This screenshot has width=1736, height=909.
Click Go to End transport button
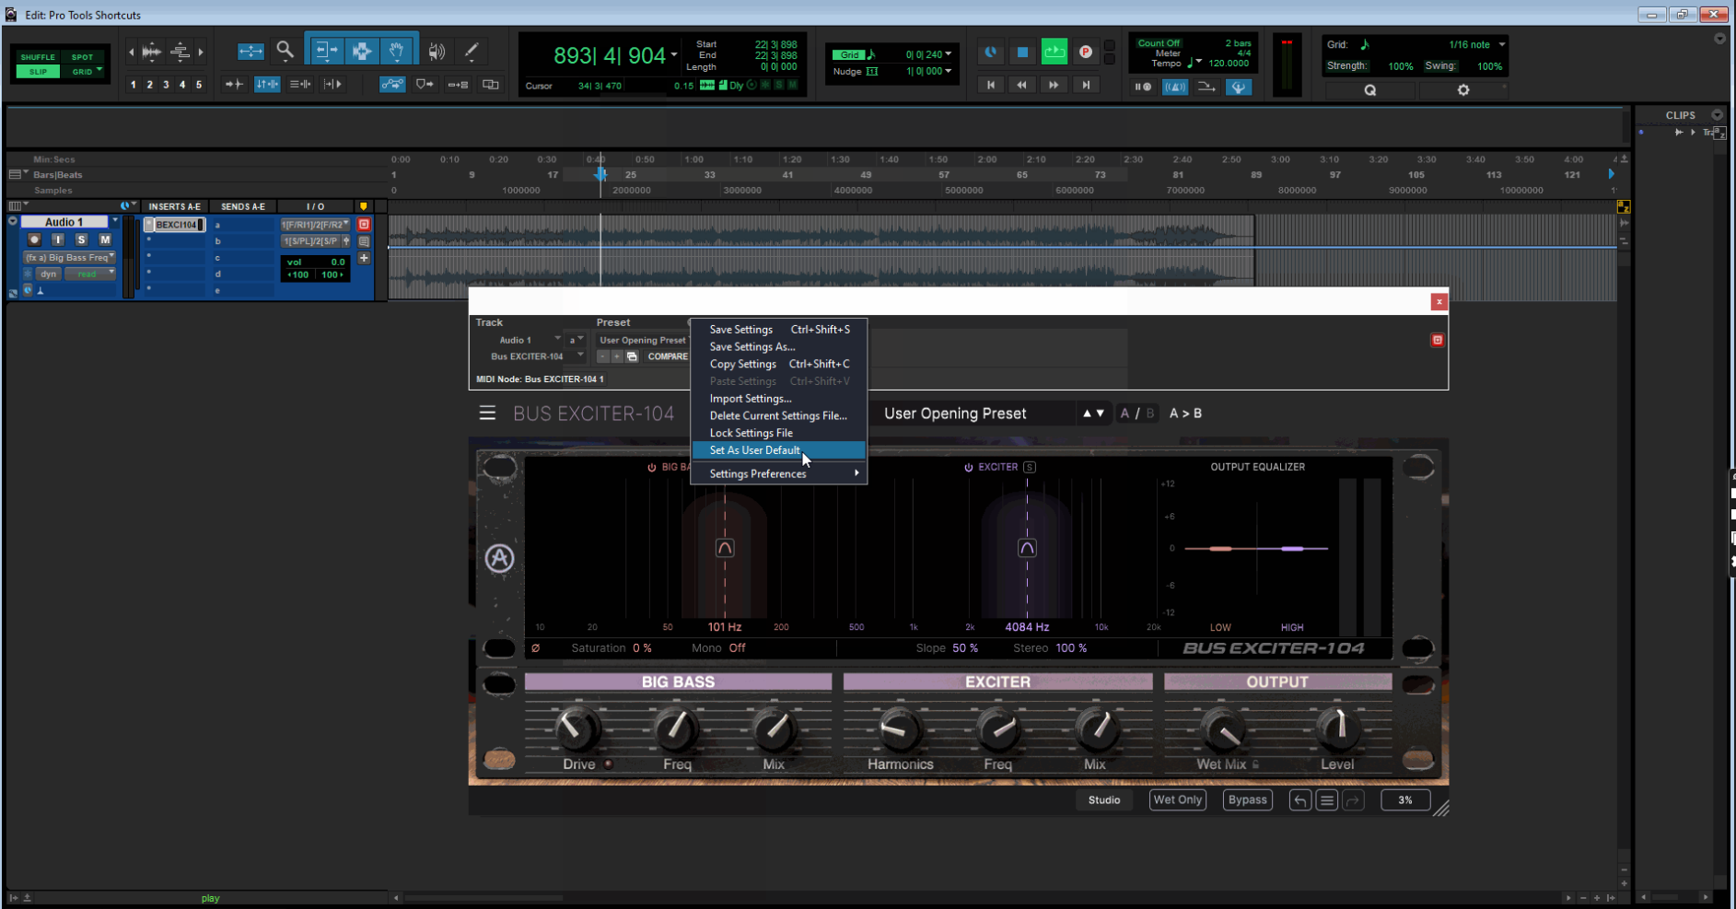pyautogui.click(x=1086, y=85)
